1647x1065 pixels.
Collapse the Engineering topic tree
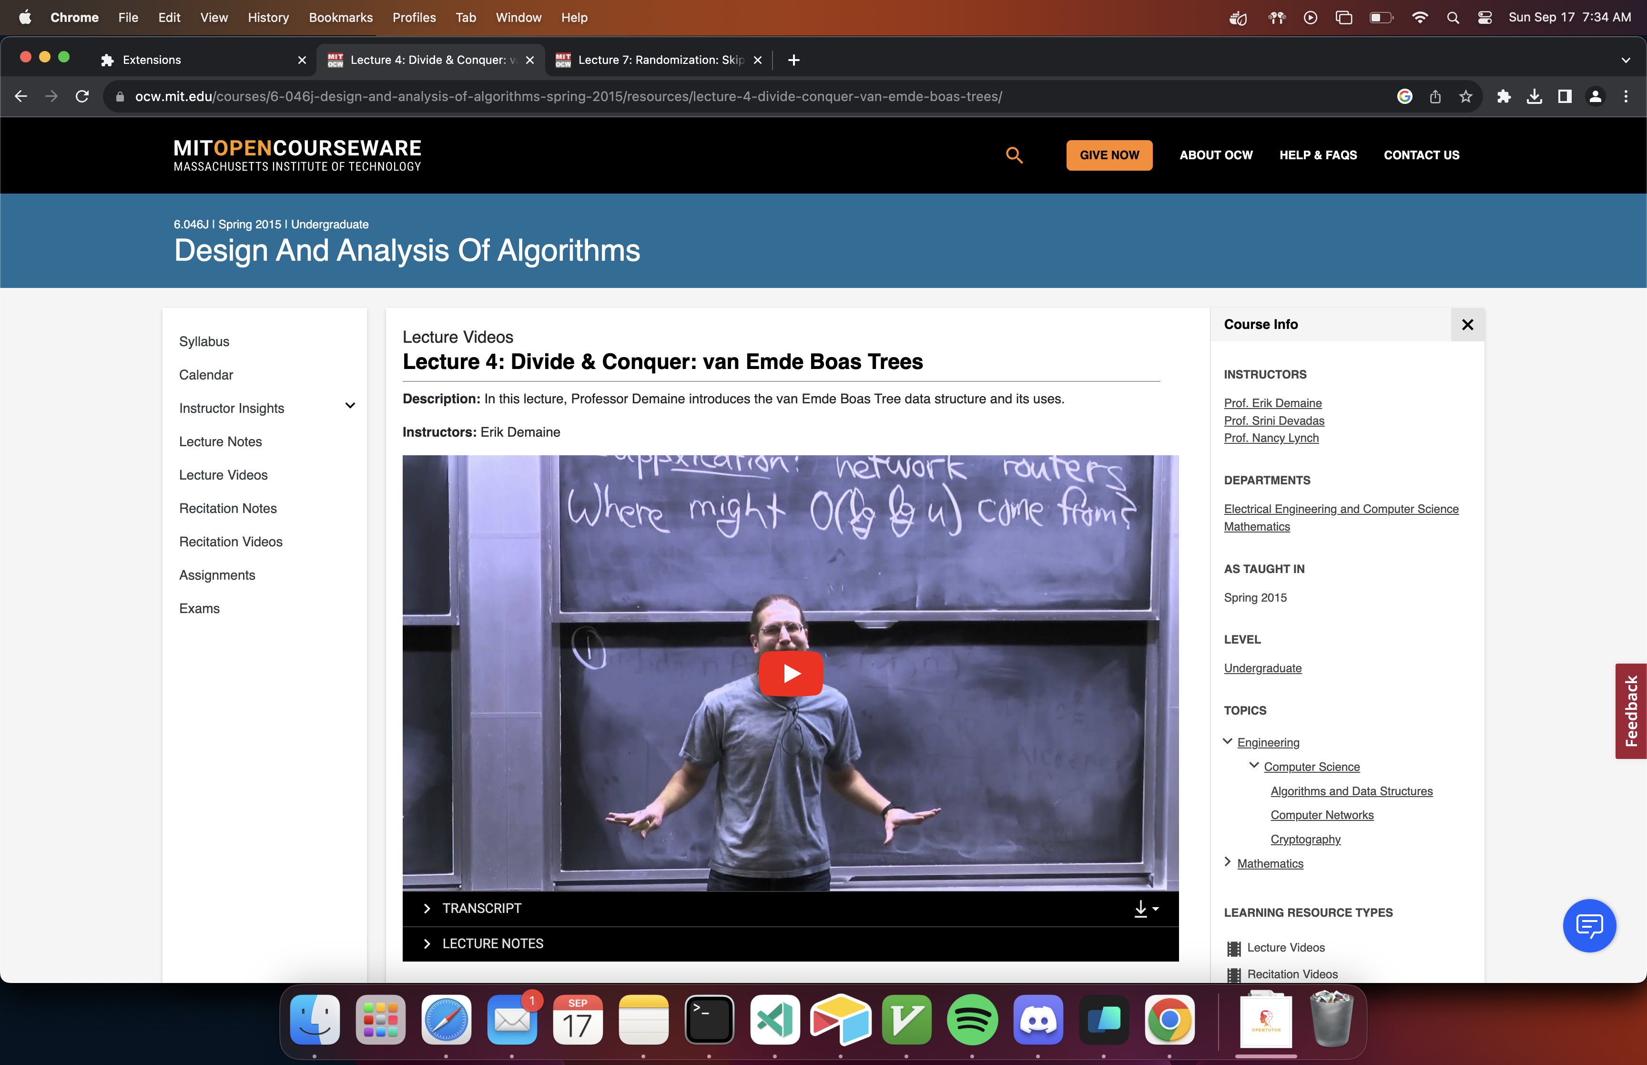click(x=1228, y=741)
